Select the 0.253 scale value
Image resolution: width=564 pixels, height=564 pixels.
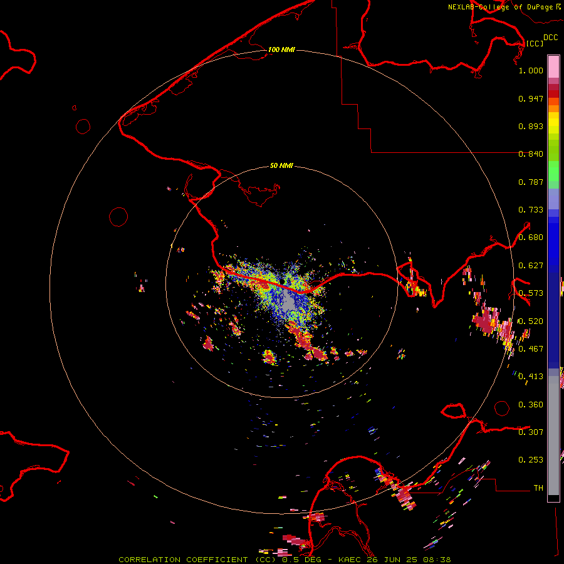pos(531,460)
